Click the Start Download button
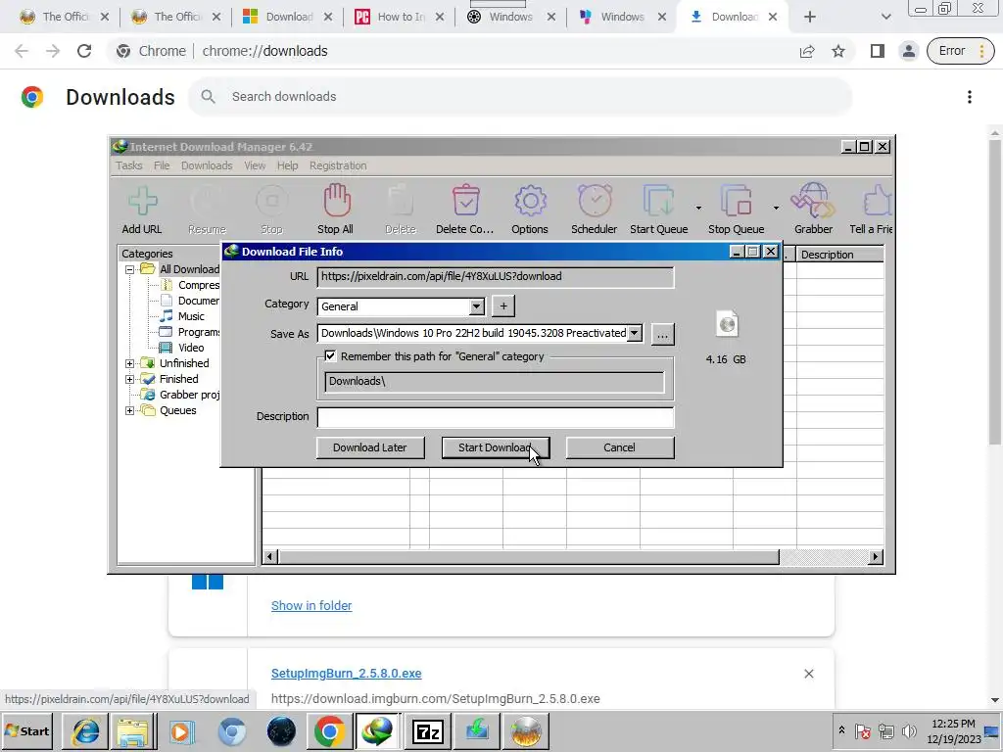Viewport: 1003px width, 752px height. point(495,447)
